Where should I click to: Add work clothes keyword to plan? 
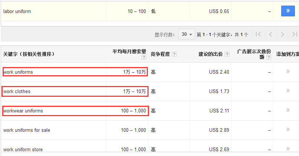coord(288,91)
